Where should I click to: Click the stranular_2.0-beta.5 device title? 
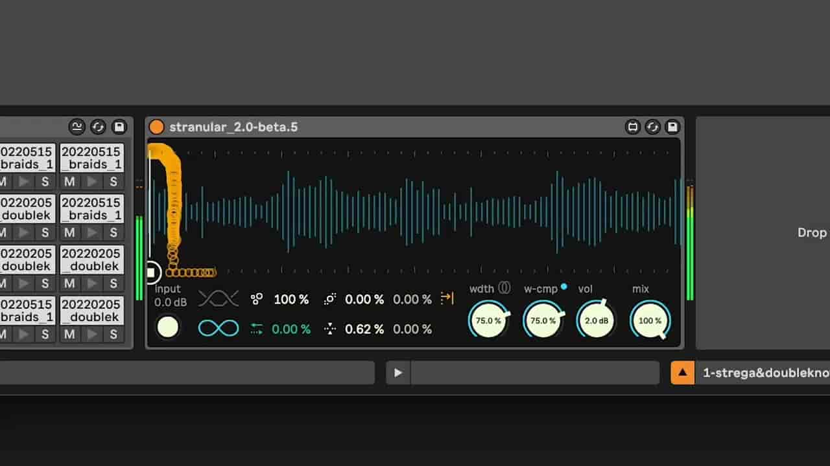point(233,127)
